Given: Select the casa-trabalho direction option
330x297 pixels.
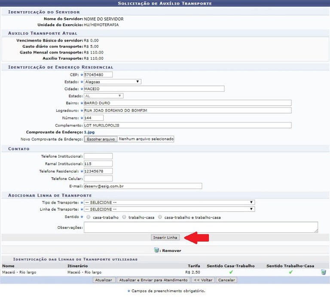Looking at the screenshot, I should tap(89, 218).
